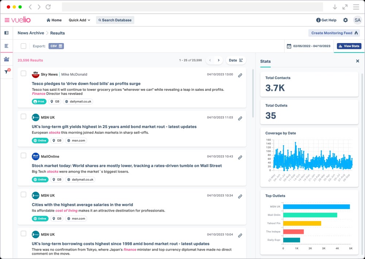Open Get Help
This screenshot has width=365, height=259.
pos(326,20)
